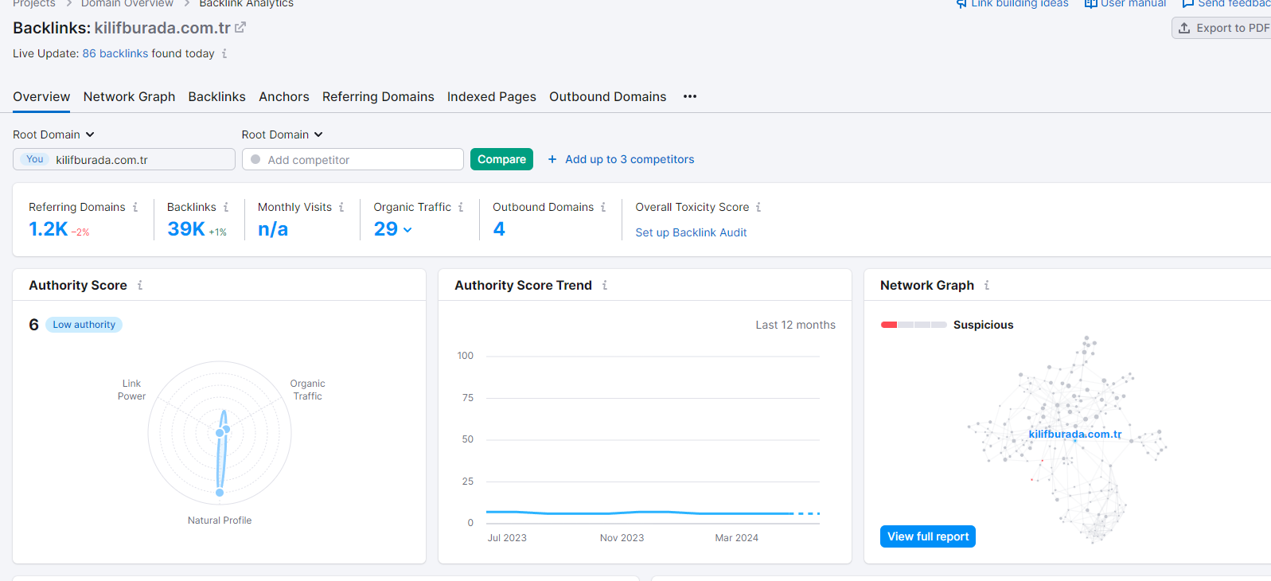
Task: Open the Link building ideas link
Action: point(1020,3)
